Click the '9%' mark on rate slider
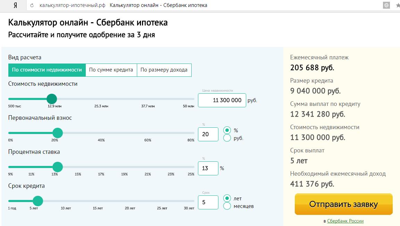Screen dimensions: 400x226 10,174
